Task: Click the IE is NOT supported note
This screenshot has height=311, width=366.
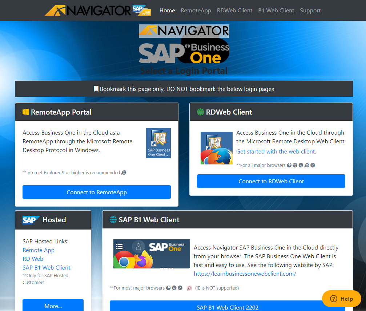Action: click(217, 288)
